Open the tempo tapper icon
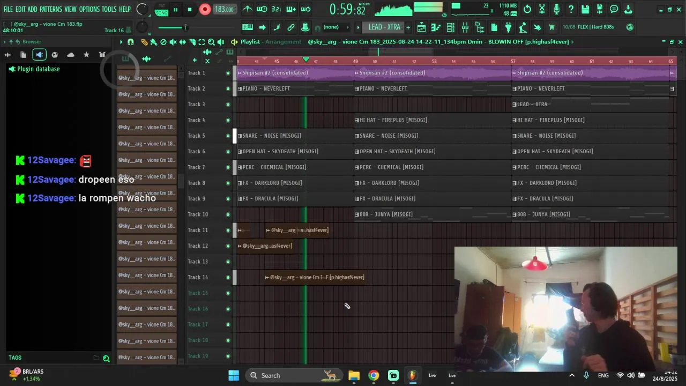The image size is (686, 386). click(x=523, y=27)
